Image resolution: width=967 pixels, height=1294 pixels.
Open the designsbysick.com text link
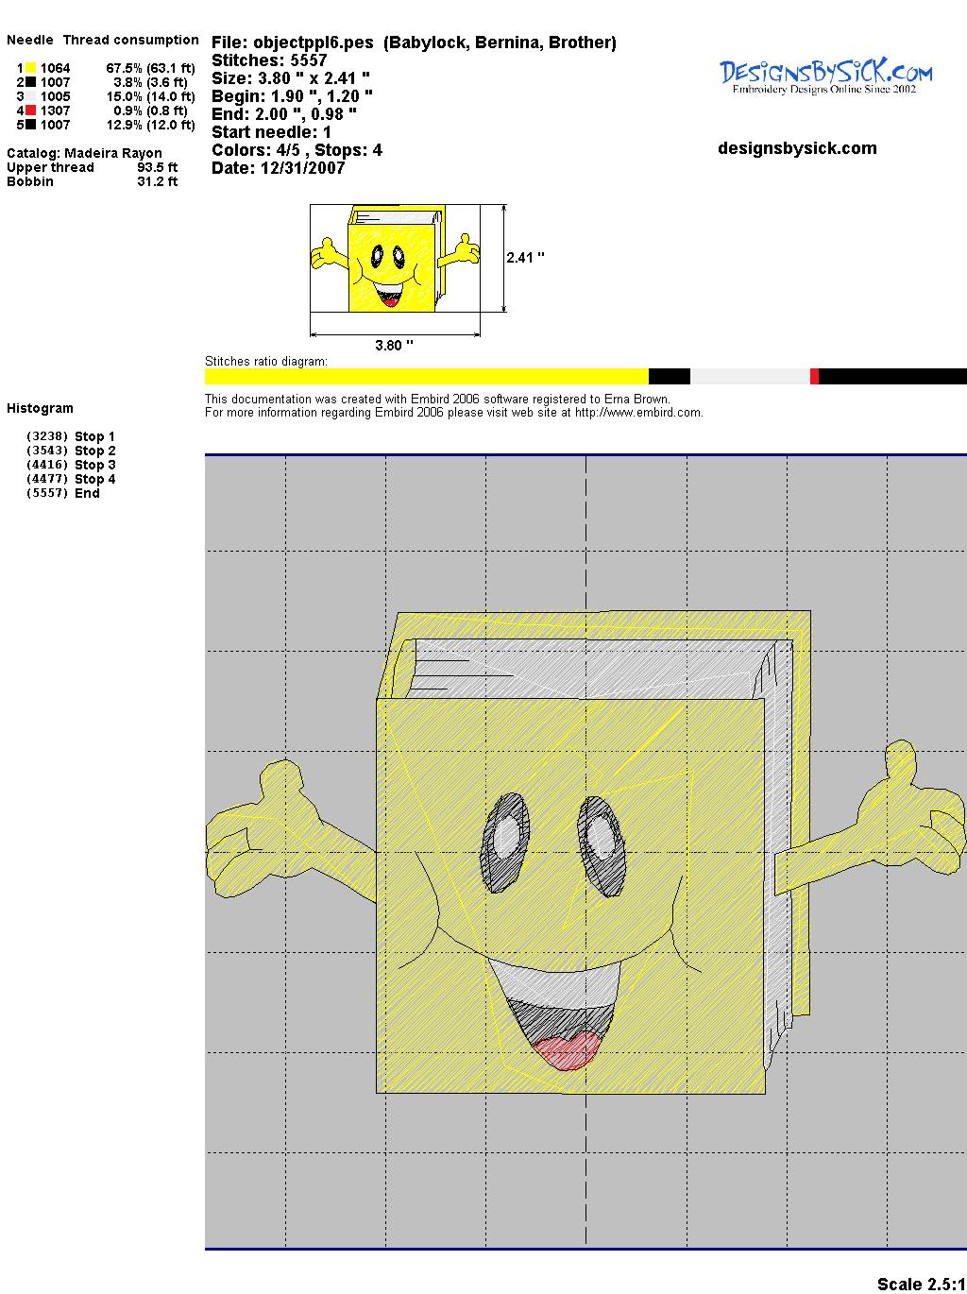797,148
